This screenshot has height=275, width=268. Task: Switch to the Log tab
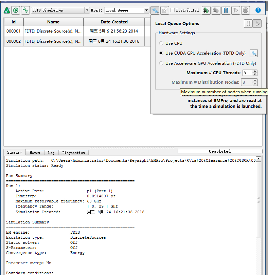[51, 153]
